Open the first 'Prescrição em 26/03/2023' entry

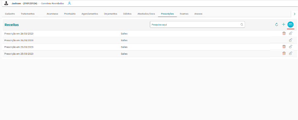point(19,34)
